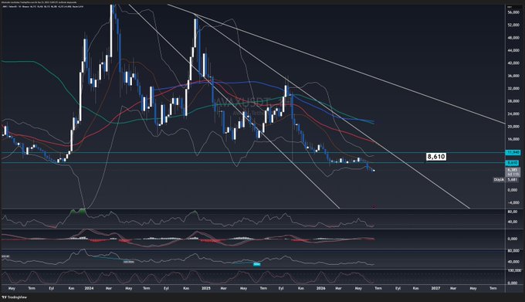525x302 pixels.
Task: Click the 40,000 value on price axis
Action: click(x=513, y=63)
